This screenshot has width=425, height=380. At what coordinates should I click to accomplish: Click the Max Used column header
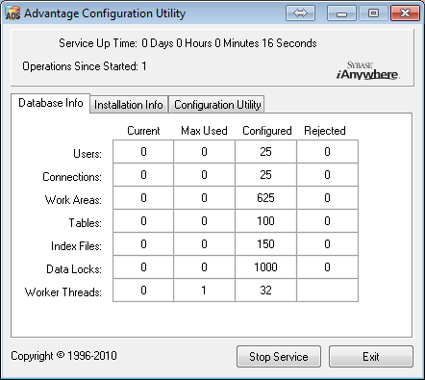pos(204,131)
